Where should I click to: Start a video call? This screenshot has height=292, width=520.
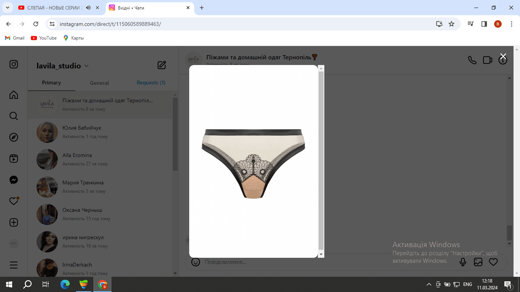[488, 60]
